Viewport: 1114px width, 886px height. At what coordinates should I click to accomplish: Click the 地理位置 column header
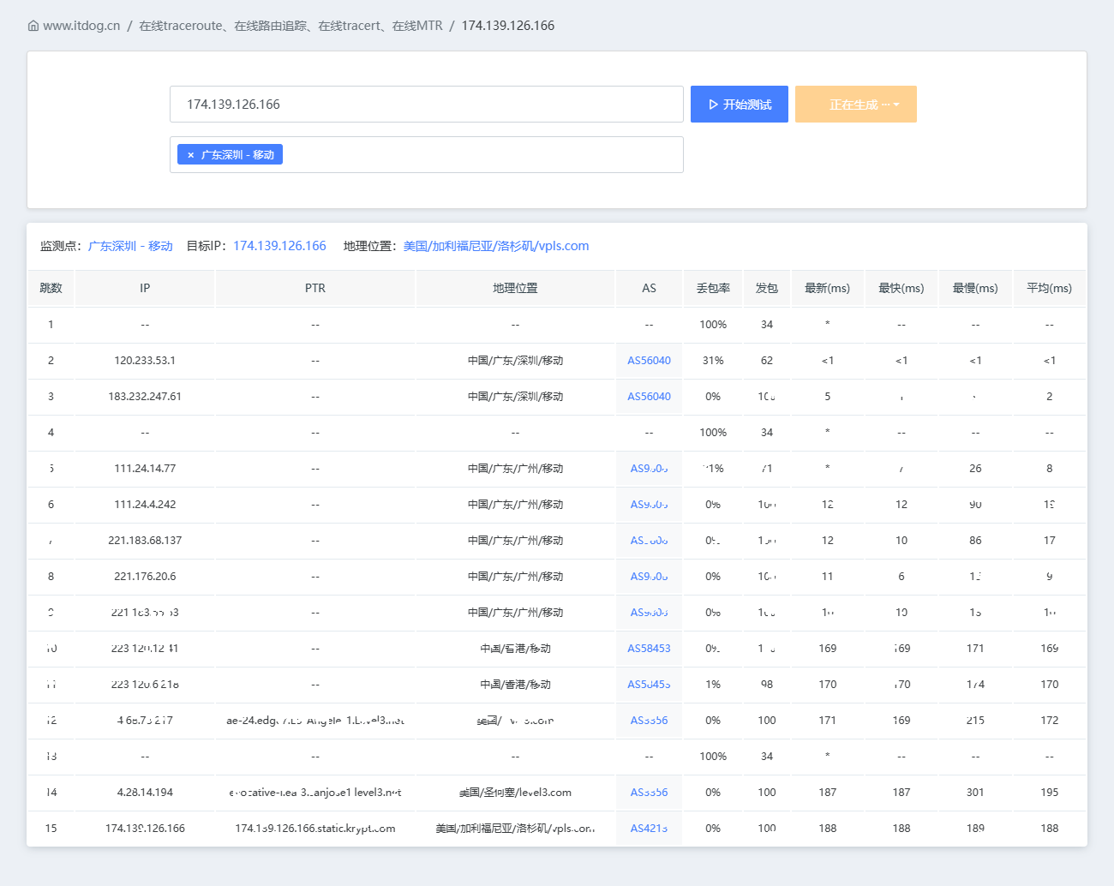[515, 288]
